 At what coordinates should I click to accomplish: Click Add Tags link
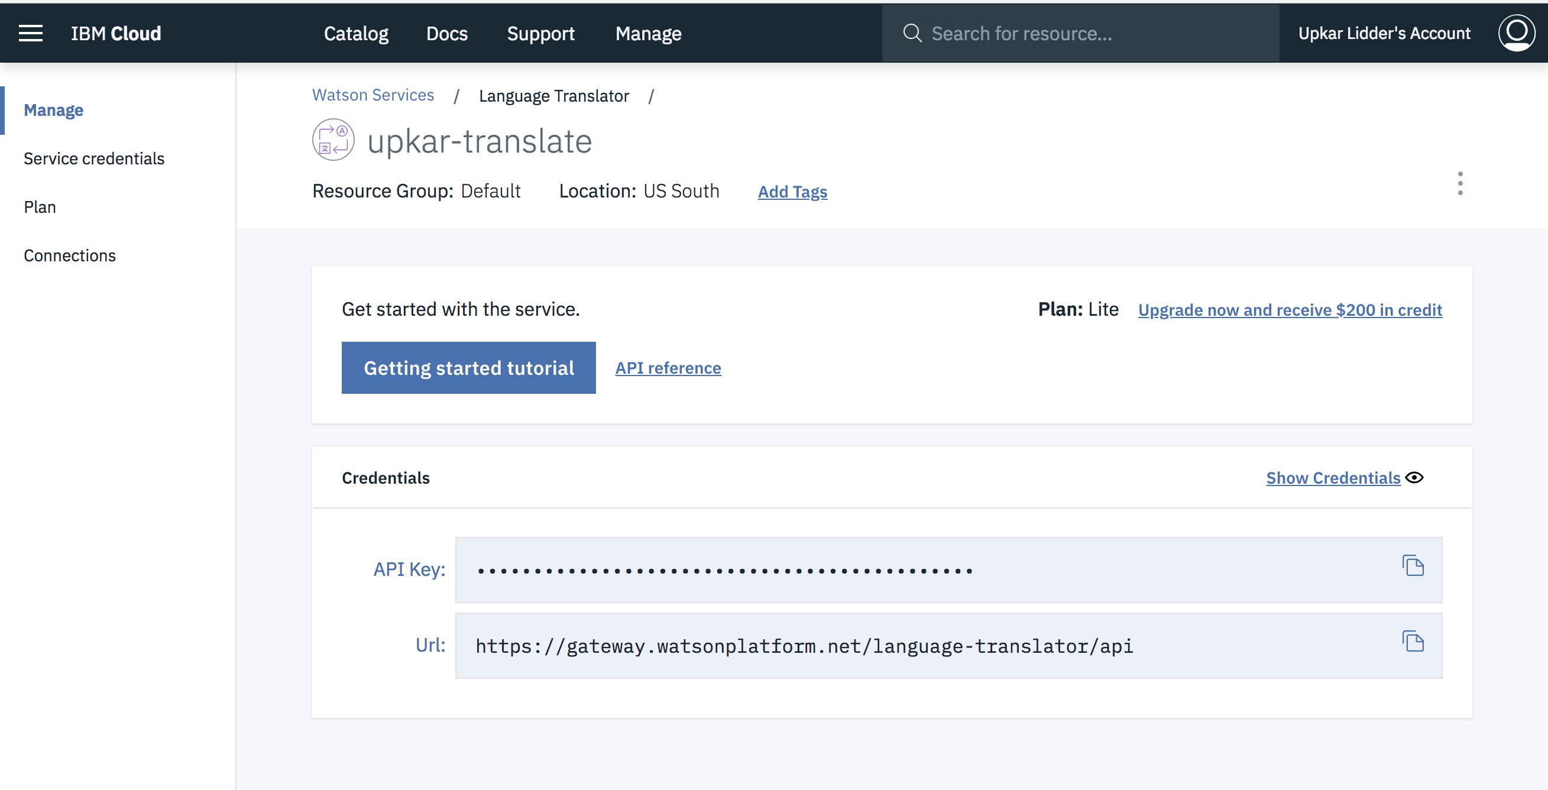point(792,192)
